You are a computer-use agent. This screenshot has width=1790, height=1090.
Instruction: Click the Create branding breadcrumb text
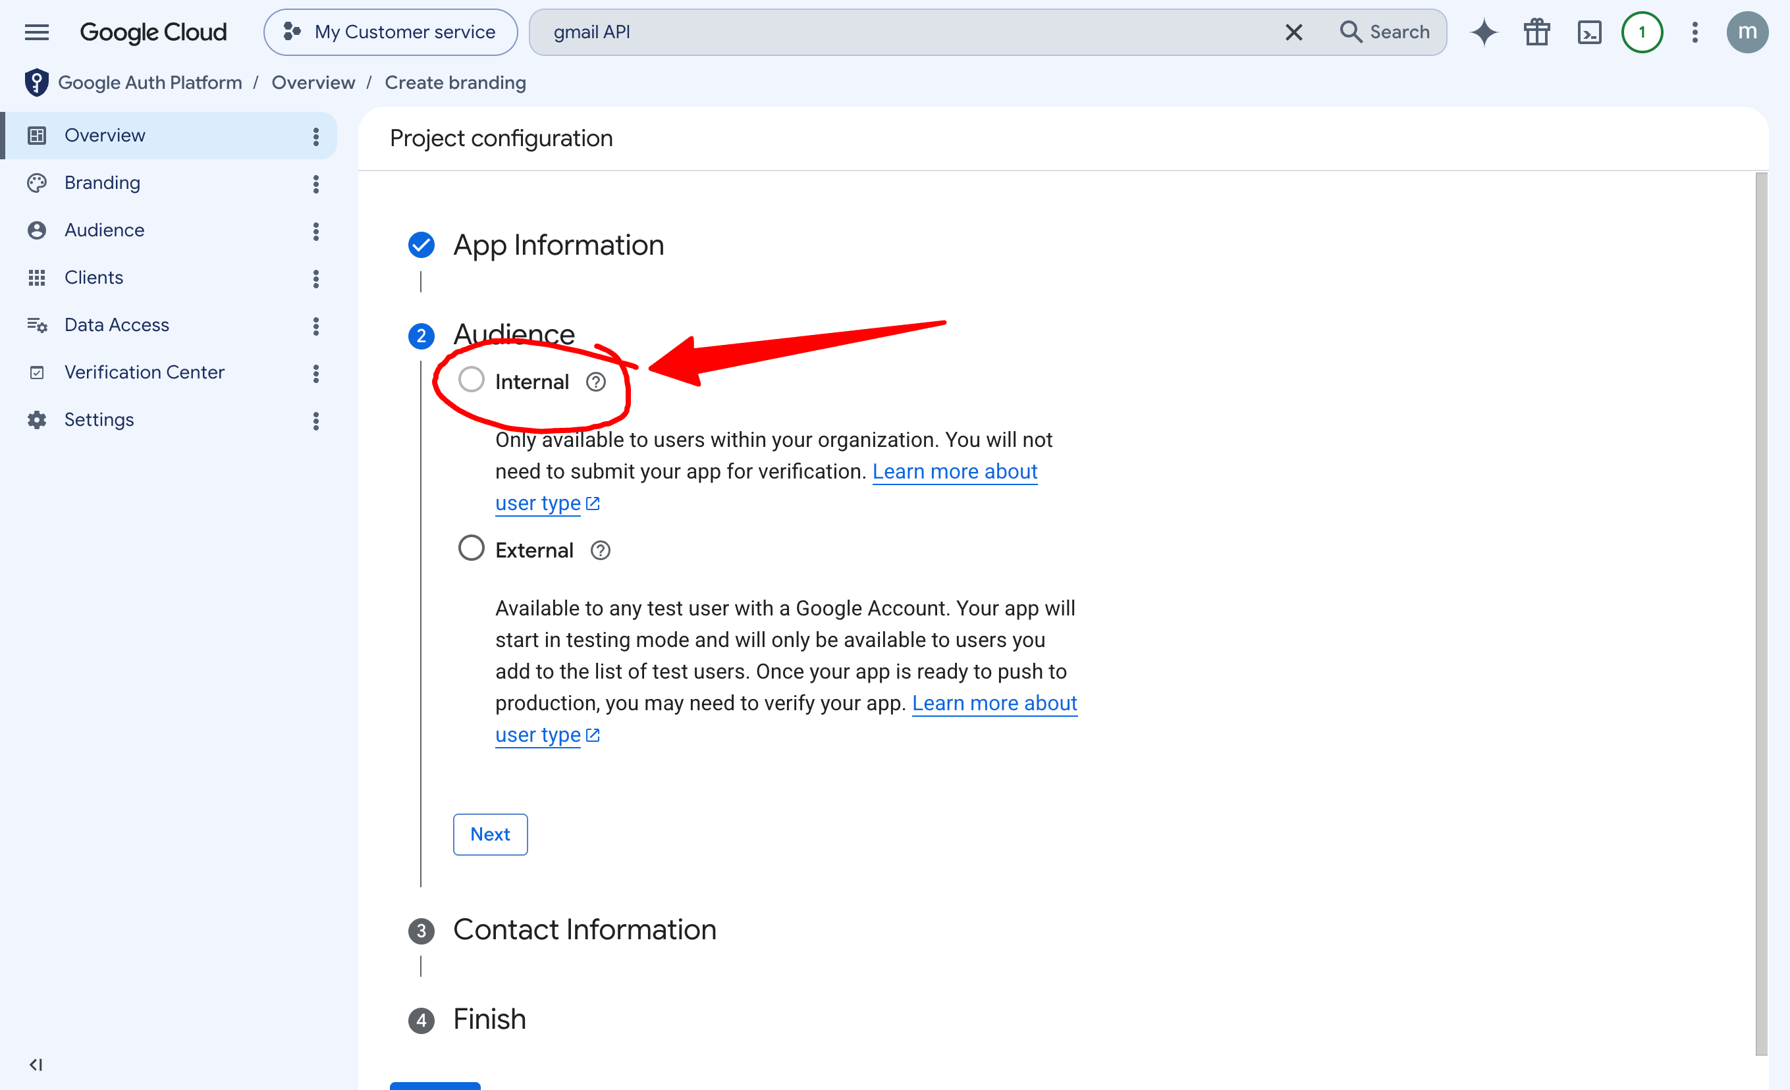(x=455, y=83)
